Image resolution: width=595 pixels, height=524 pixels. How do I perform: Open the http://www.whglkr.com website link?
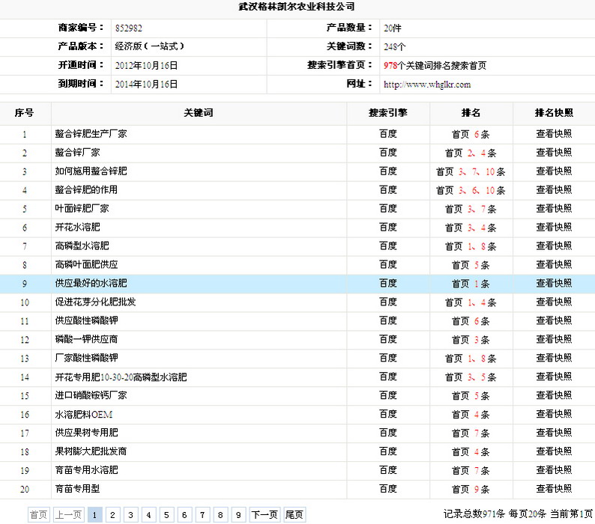click(x=427, y=84)
